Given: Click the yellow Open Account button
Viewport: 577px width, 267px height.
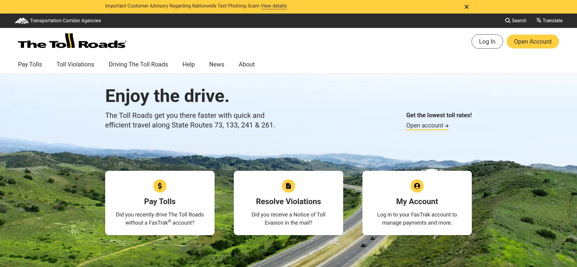Looking at the screenshot, I should [x=533, y=41].
